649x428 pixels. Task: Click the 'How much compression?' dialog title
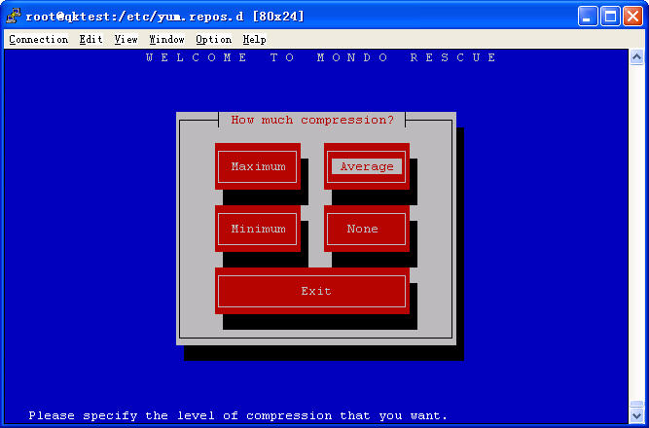pyautogui.click(x=312, y=120)
